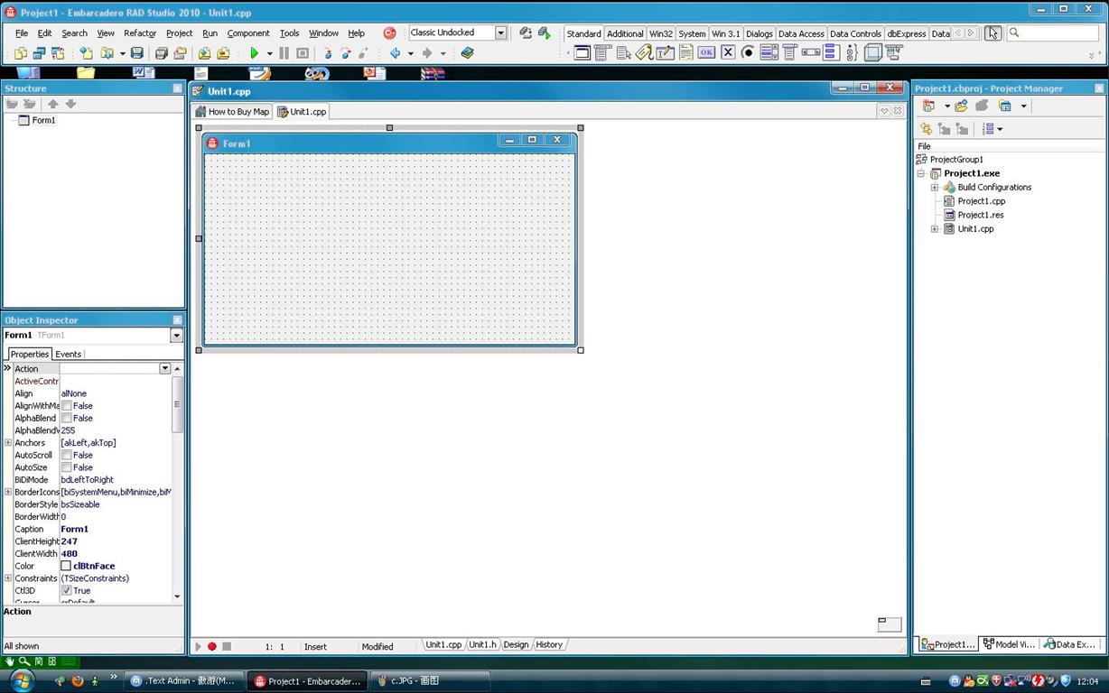The image size is (1109, 693).
Task: Click the blue Back navigation arrow
Action: point(395,53)
